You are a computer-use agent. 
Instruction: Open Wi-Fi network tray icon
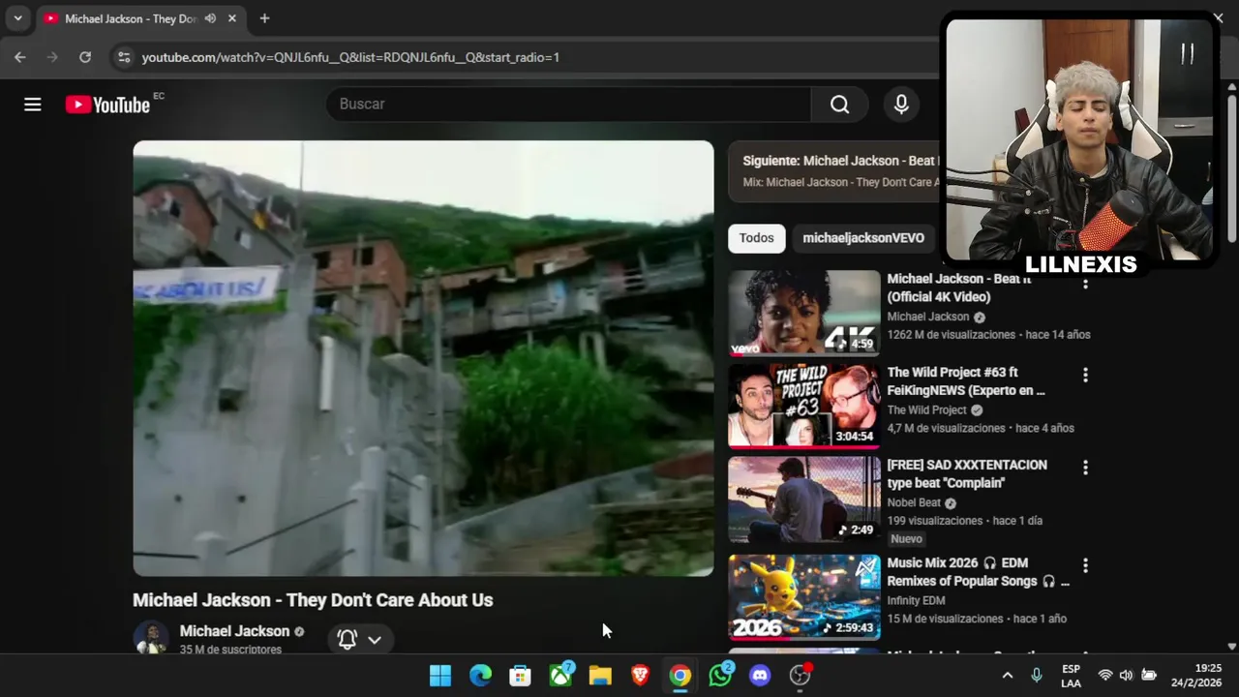[1105, 676]
